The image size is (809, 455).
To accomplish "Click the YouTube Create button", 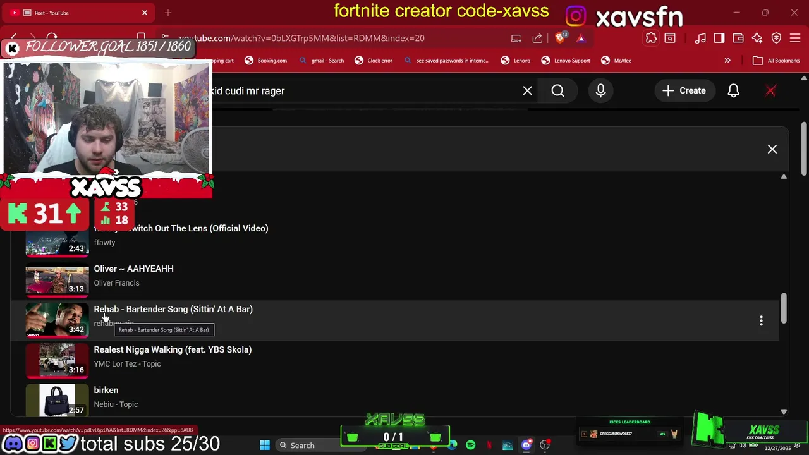I will tap(684, 91).
